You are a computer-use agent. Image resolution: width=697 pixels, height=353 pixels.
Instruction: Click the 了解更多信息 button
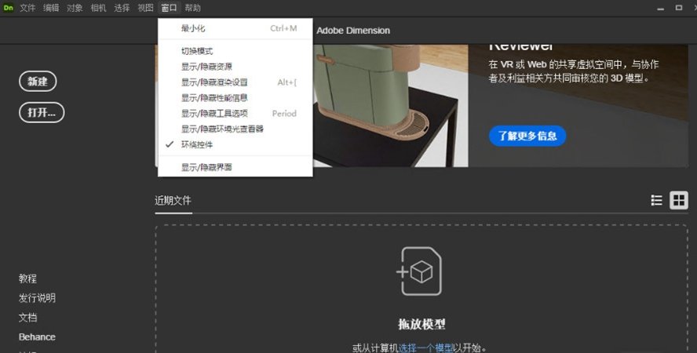pos(527,136)
